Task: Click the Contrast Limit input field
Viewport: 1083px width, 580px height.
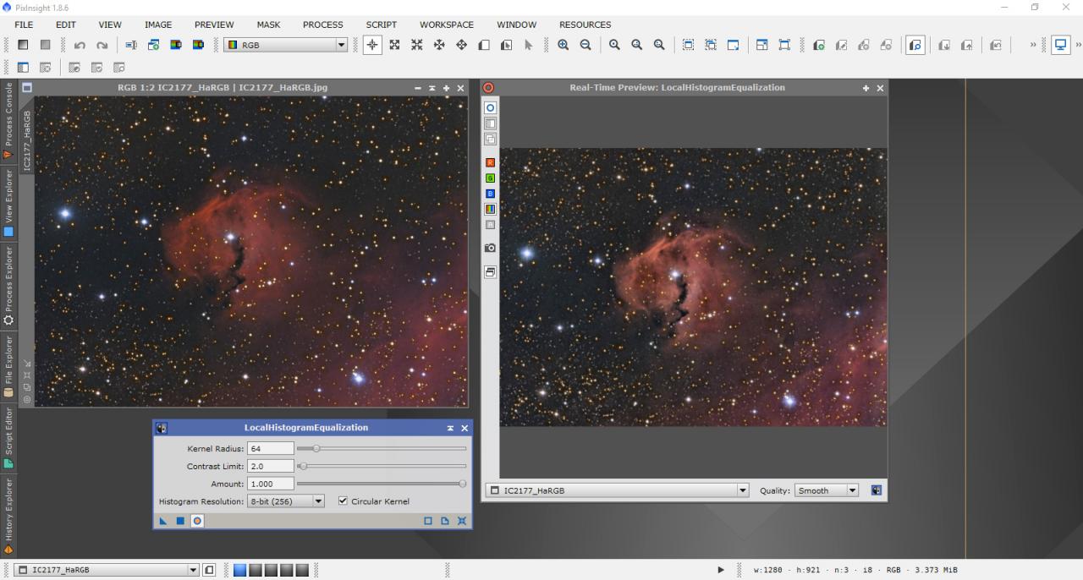Action: [271, 466]
